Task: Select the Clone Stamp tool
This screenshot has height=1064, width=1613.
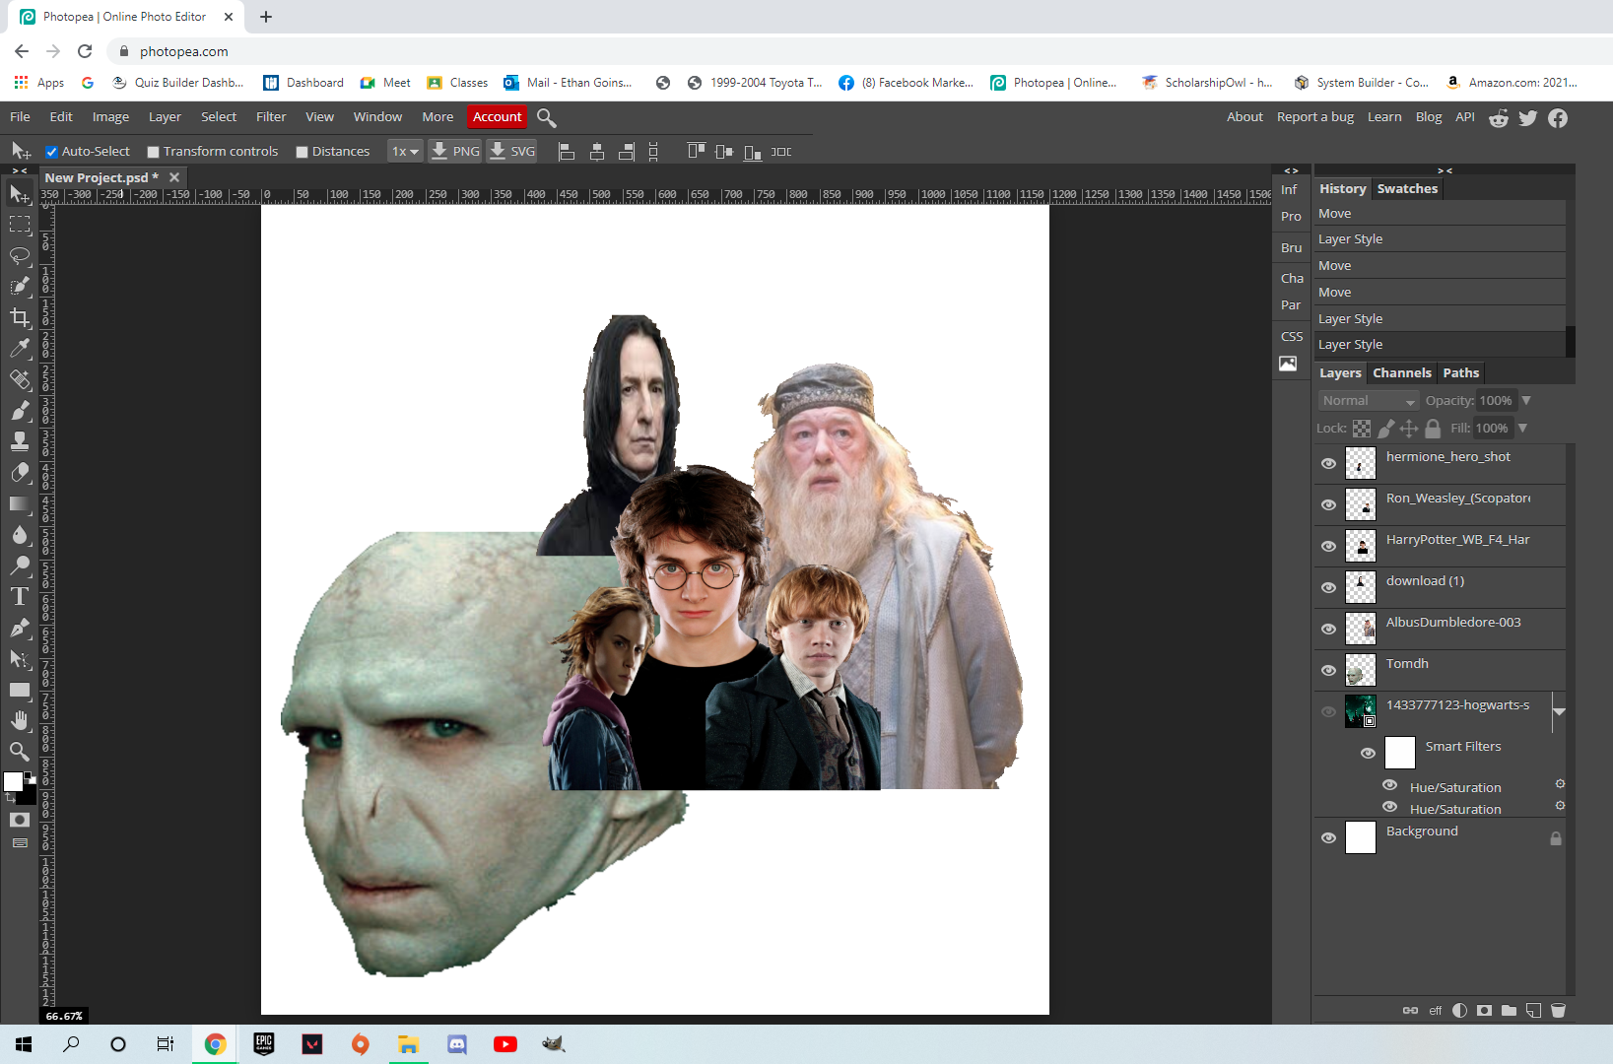Action: 20,441
